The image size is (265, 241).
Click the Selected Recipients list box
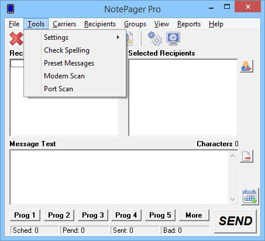(x=183, y=98)
